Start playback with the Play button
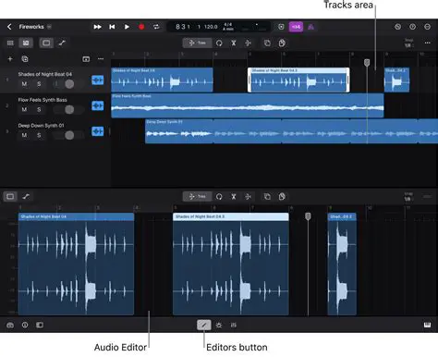Viewport: 438px width, 357px height. tap(127, 27)
